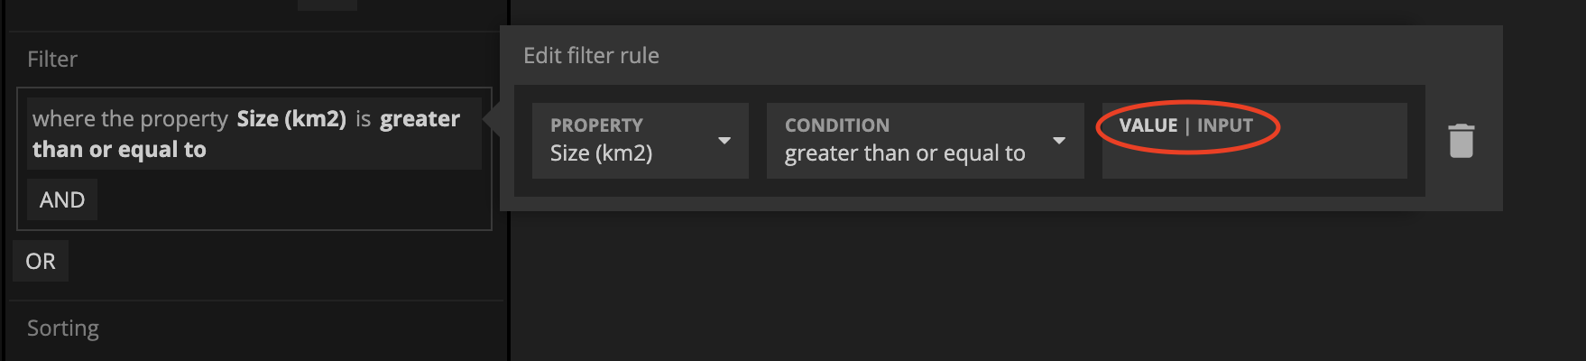Delete the filter rule with trash icon
1586x361 pixels.
1461,141
